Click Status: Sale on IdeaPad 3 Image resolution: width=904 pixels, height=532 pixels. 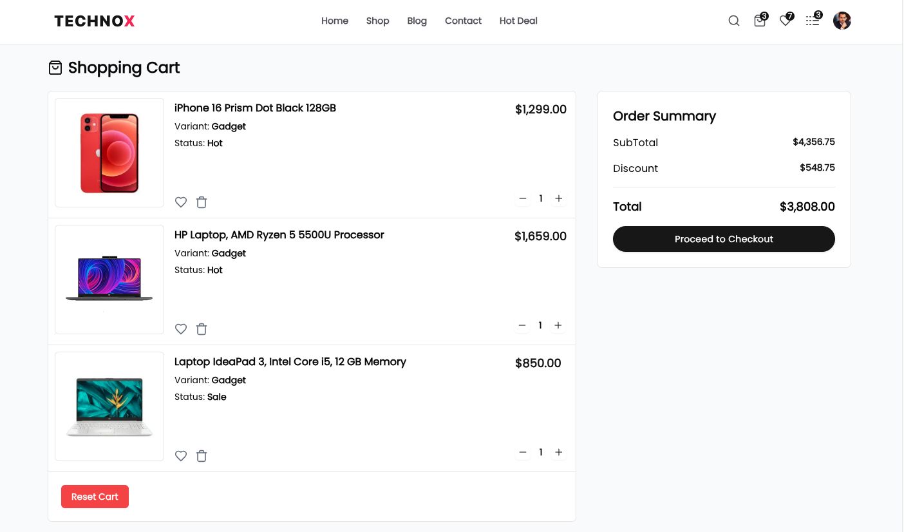click(200, 397)
